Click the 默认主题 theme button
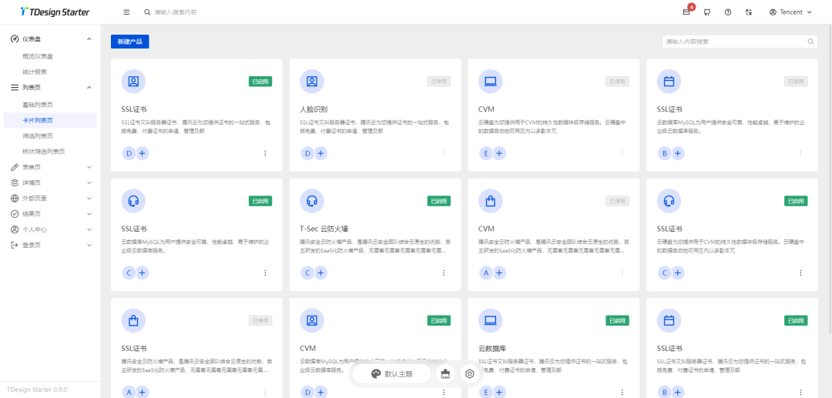 [x=391, y=373]
